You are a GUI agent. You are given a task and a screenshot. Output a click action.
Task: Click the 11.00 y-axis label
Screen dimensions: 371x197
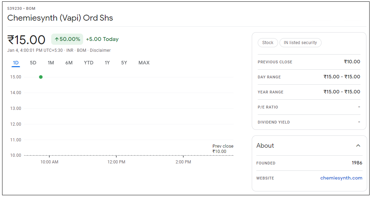(x=16, y=140)
